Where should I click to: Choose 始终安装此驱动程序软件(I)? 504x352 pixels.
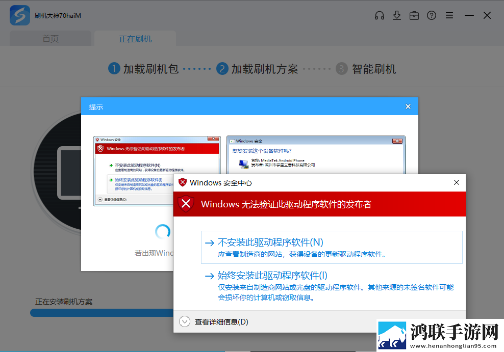(332, 285)
